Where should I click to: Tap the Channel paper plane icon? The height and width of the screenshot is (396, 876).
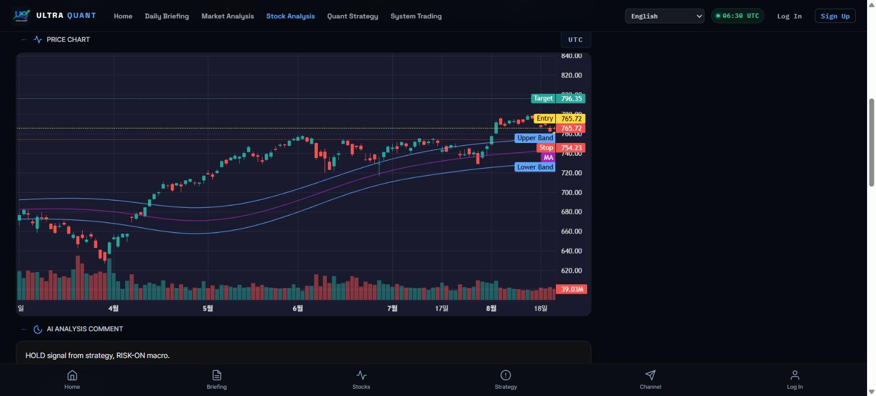point(650,375)
